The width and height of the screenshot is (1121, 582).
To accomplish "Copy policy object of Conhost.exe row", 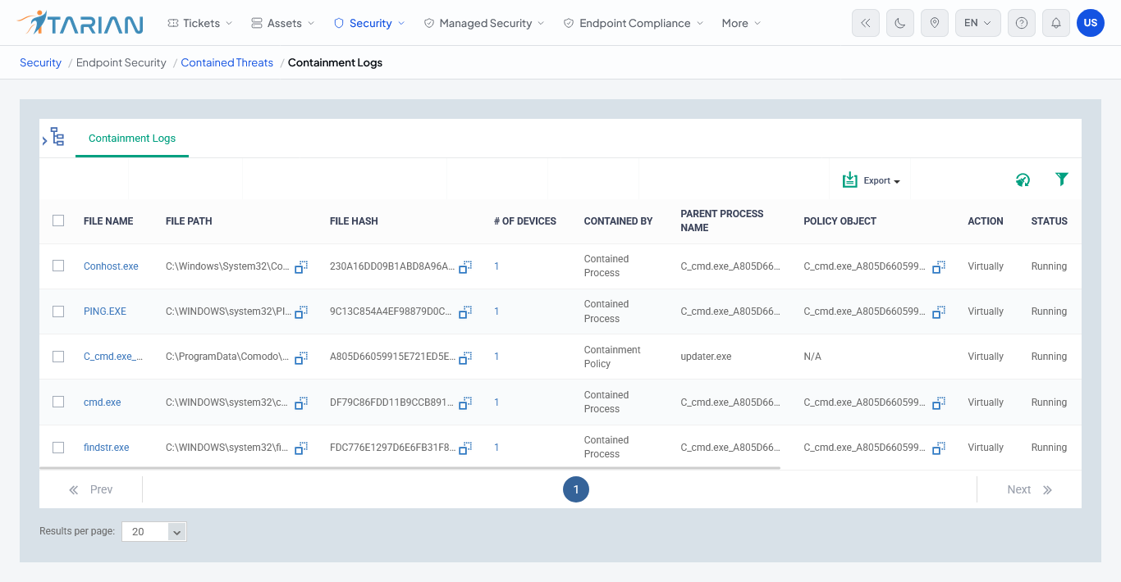I will click(x=939, y=266).
